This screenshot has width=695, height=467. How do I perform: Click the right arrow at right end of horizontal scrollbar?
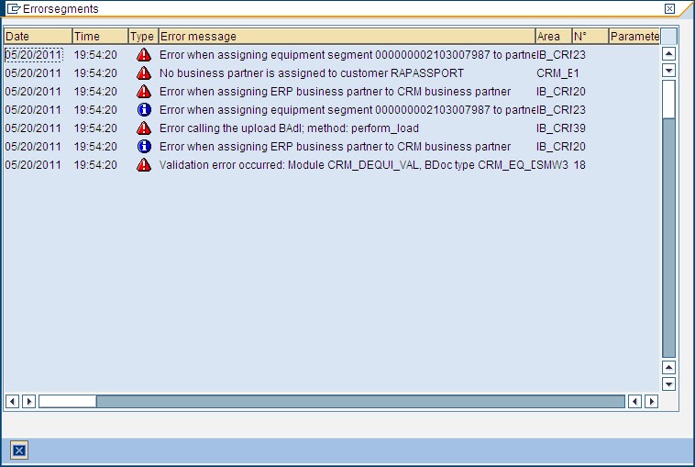coord(651,401)
